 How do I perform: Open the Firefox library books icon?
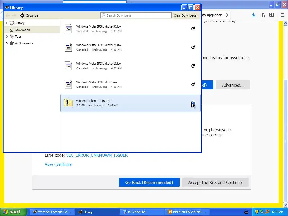point(263,15)
